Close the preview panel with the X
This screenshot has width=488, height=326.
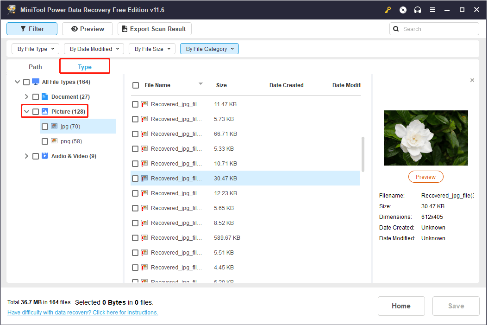472,80
